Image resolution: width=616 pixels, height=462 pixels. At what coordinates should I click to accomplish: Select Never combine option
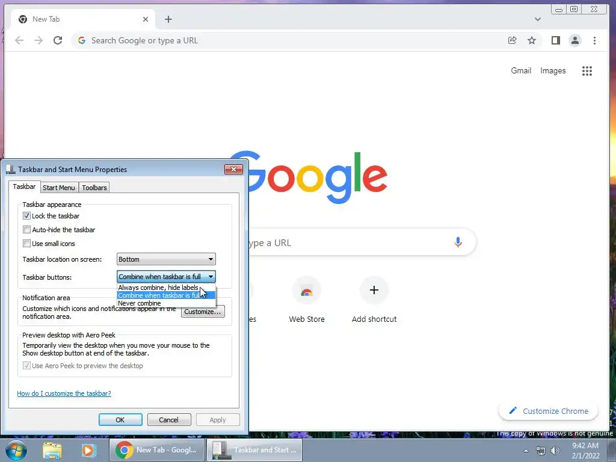[x=166, y=303]
